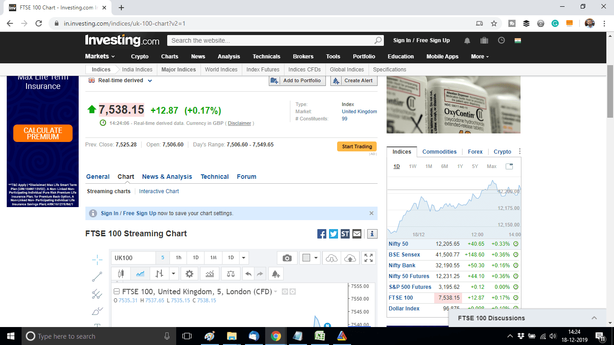This screenshot has width=614, height=345.
Task: Click the India flag edition icon
Action: (x=518, y=40)
